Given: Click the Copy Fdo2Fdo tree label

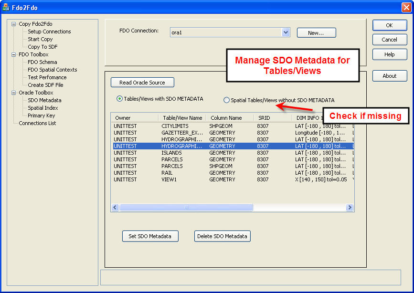Looking at the screenshot, I should click(x=35, y=24).
